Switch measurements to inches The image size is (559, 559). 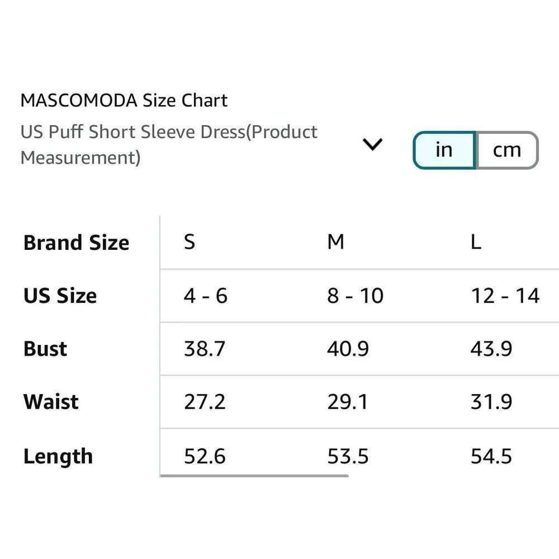pos(444,150)
